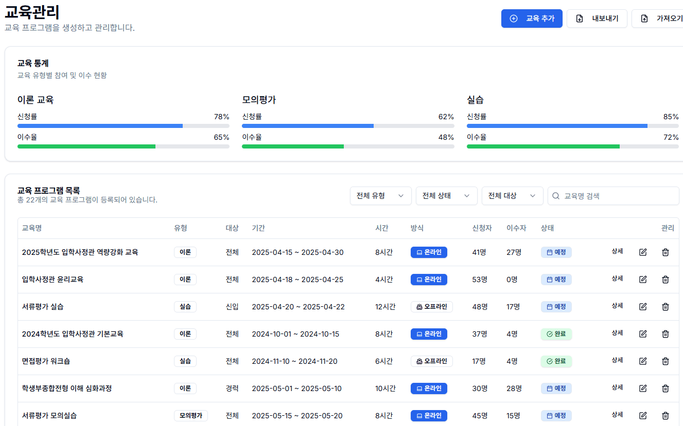Edit the 서류평가 실습 row
This screenshot has width=683, height=426.
643,307
